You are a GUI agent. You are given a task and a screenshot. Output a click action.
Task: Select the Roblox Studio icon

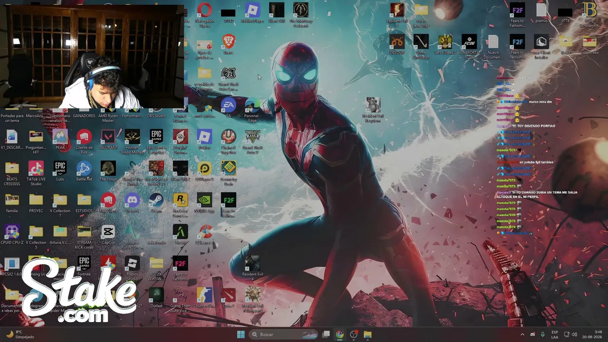point(132,268)
